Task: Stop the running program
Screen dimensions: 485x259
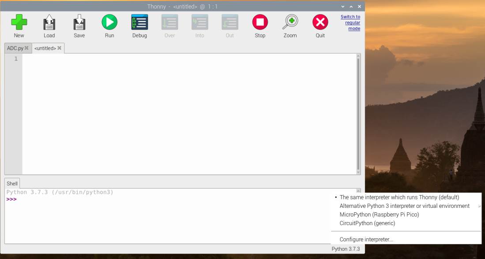Action: pyautogui.click(x=260, y=22)
